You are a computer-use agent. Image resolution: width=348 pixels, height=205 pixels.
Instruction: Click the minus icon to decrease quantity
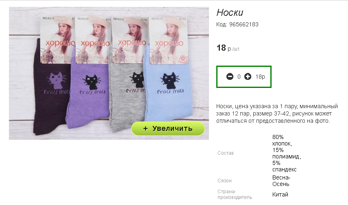[x=230, y=77]
